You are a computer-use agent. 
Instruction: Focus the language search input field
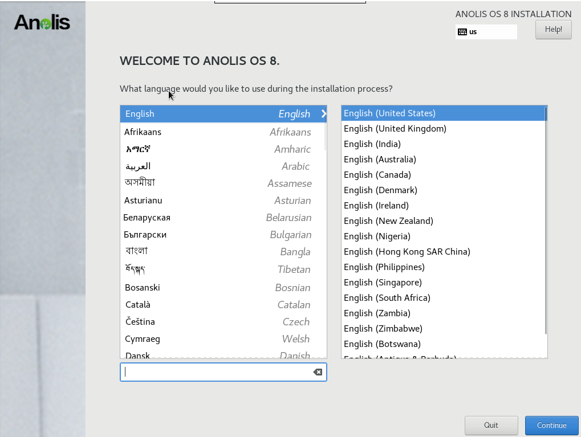(x=223, y=372)
